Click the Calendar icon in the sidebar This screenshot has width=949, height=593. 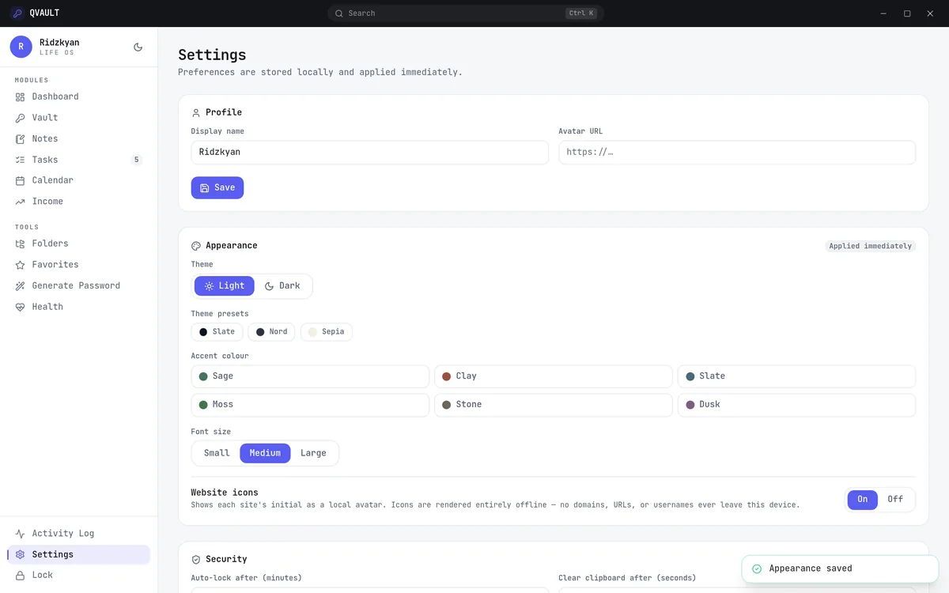(x=21, y=180)
